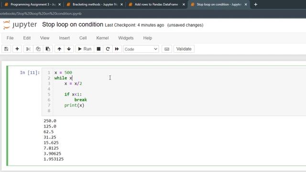Screen dimensions: 306x172
Task: Click the Validate button
Action: [184, 49]
